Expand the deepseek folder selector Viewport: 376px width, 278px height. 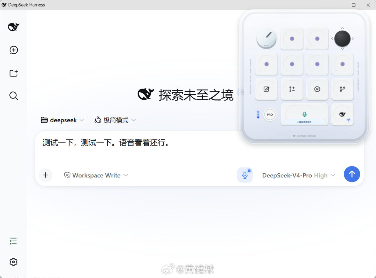(x=62, y=120)
